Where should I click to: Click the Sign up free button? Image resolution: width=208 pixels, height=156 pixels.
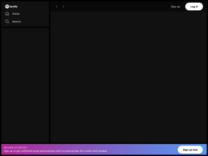coord(190,150)
